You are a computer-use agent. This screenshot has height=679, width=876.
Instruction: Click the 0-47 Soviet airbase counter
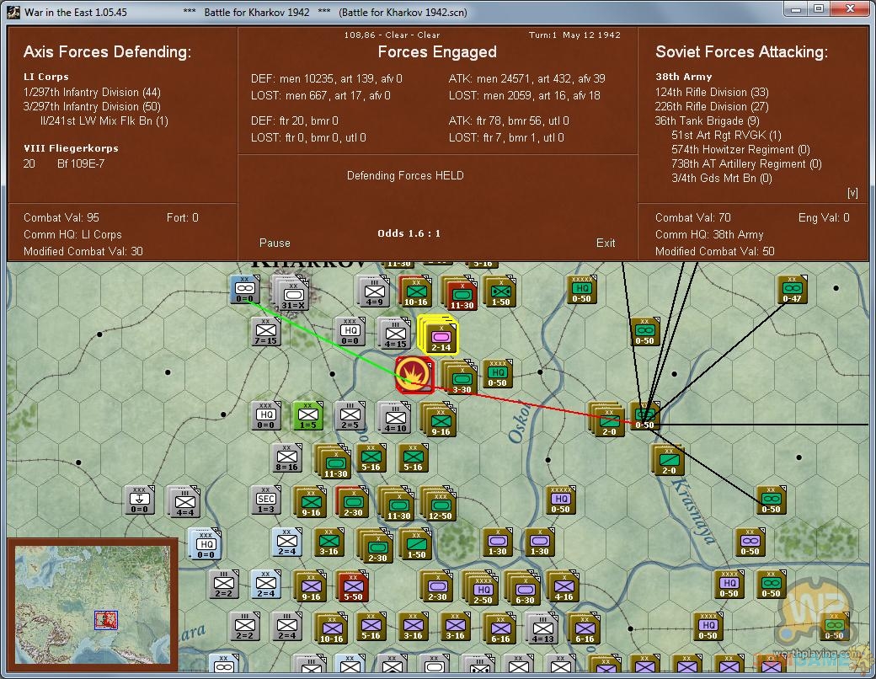pyautogui.click(x=792, y=290)
